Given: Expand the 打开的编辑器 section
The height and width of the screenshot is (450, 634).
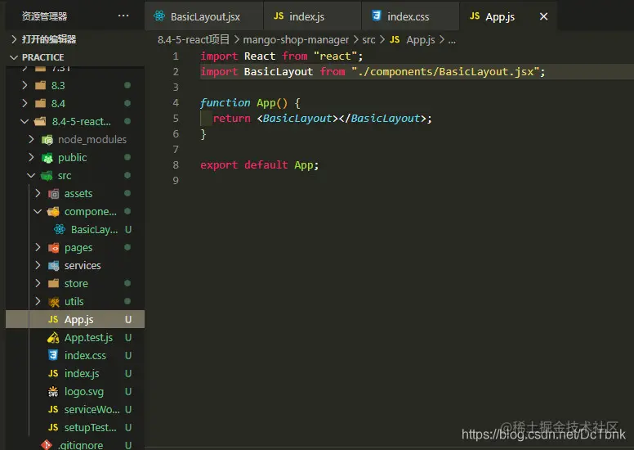Looking at the screenshot, I should pyautogui.click(x=14, y=39).
